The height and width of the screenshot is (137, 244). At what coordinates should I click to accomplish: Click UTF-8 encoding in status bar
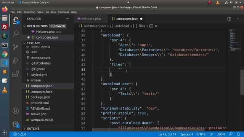201,134
